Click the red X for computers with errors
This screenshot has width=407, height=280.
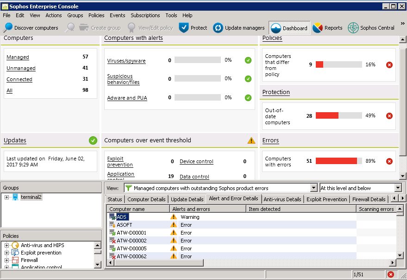click(389, 161)
